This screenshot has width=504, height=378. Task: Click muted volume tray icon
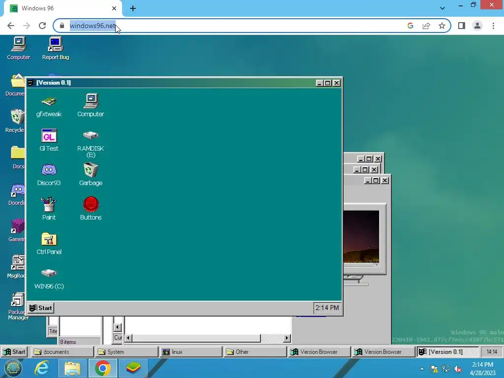click(x=458, y=369)
